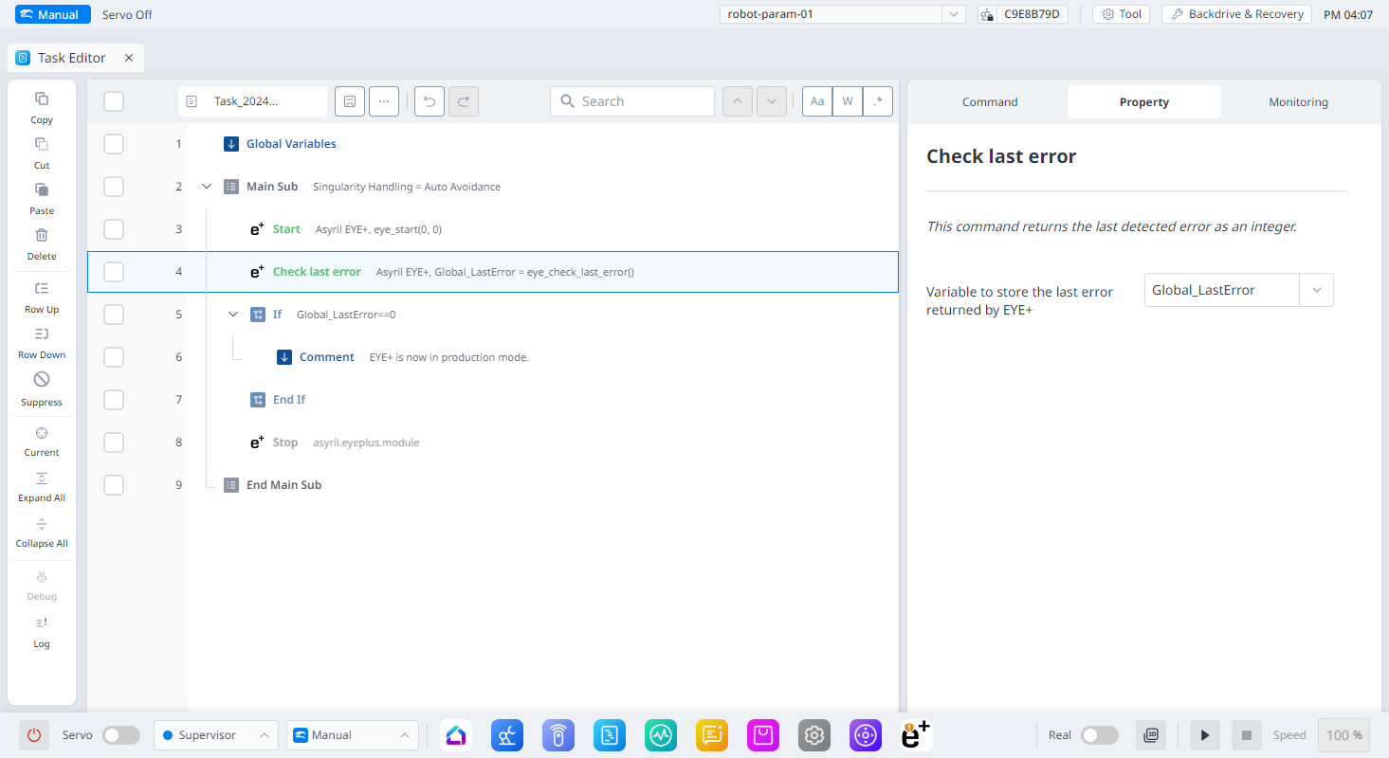Open the Home module in the dock
The height and width of the screenshot is (758, 1389).
click(x=457, y=735)
